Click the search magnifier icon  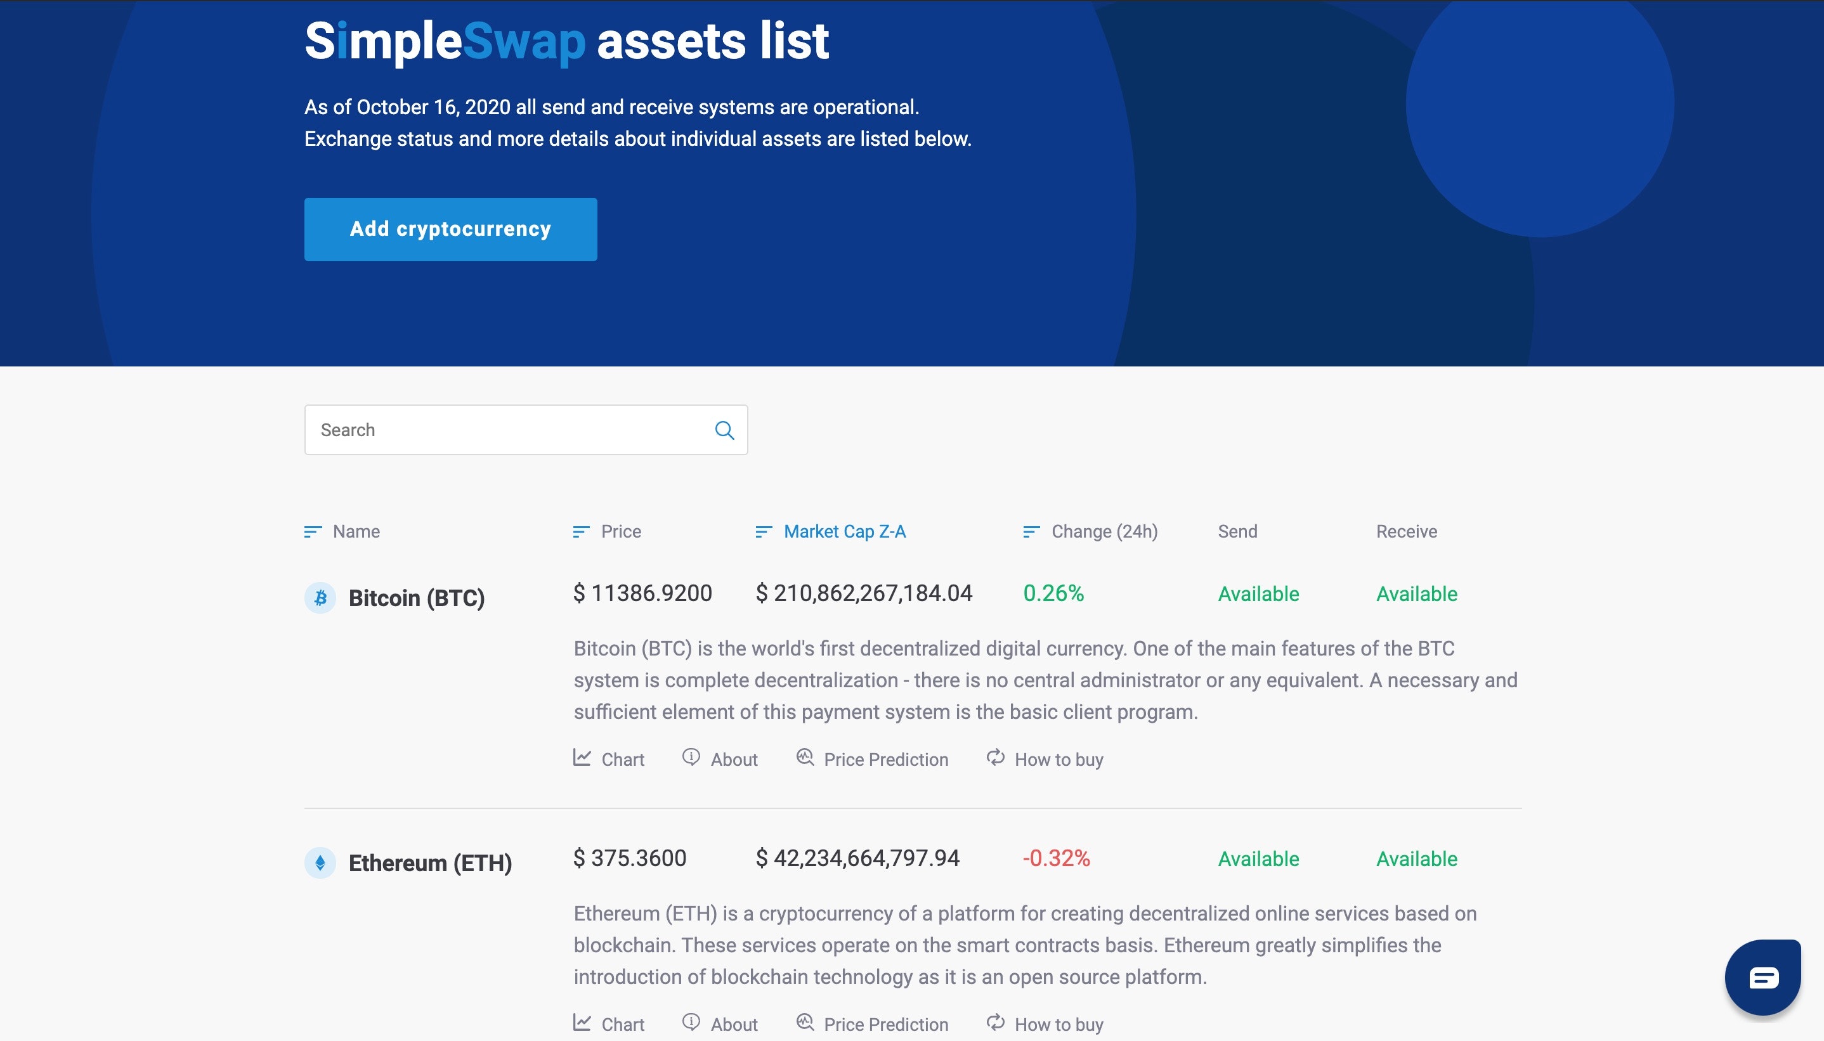point(724,429)
